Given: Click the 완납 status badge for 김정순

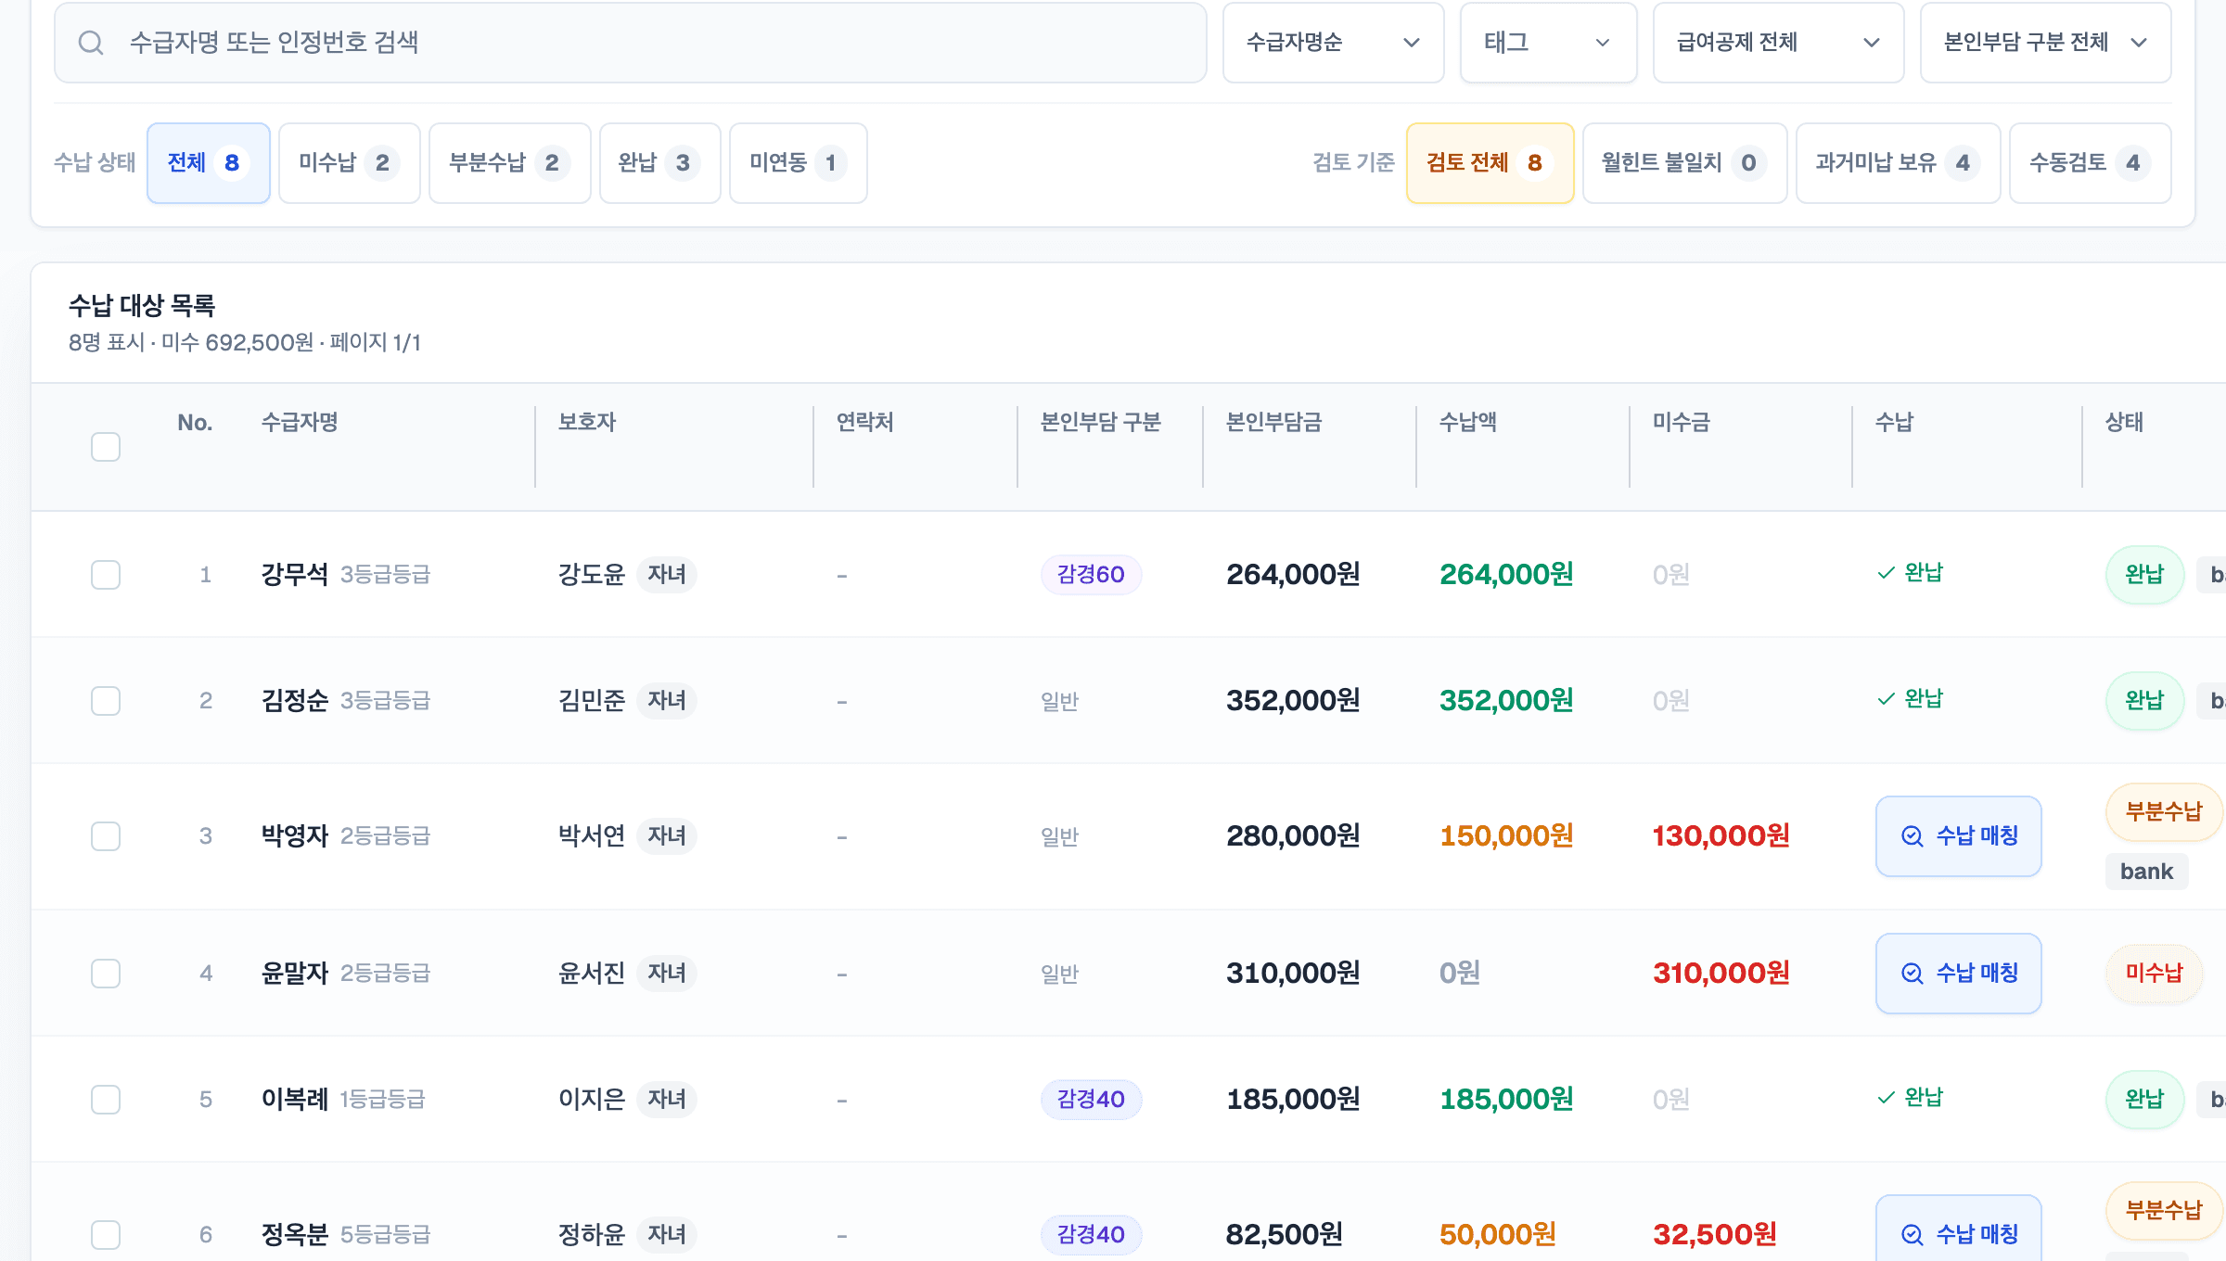Looking at the screenshot, I should [2144, 701].
